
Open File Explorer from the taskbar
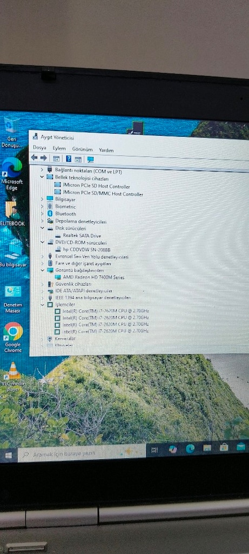pyautogui.click(x=207, y=447)
